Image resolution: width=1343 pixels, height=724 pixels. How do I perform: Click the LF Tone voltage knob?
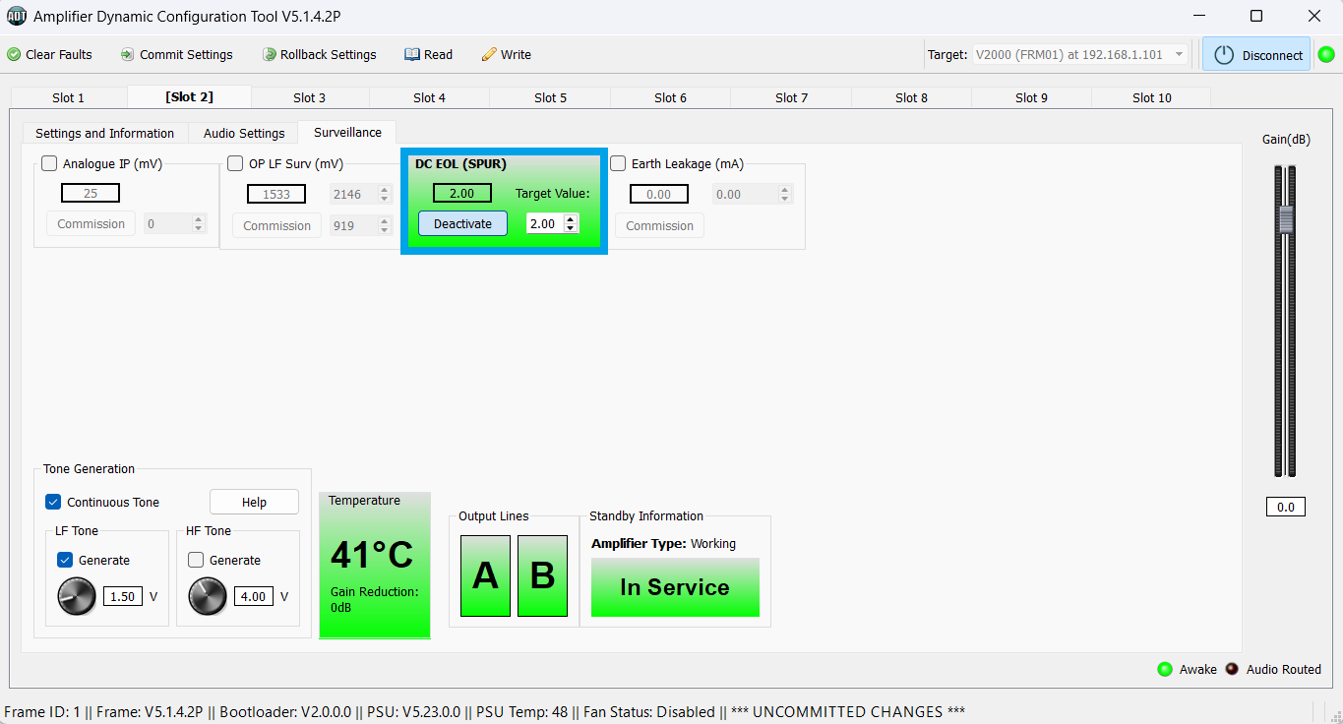[x=77, y=596]
